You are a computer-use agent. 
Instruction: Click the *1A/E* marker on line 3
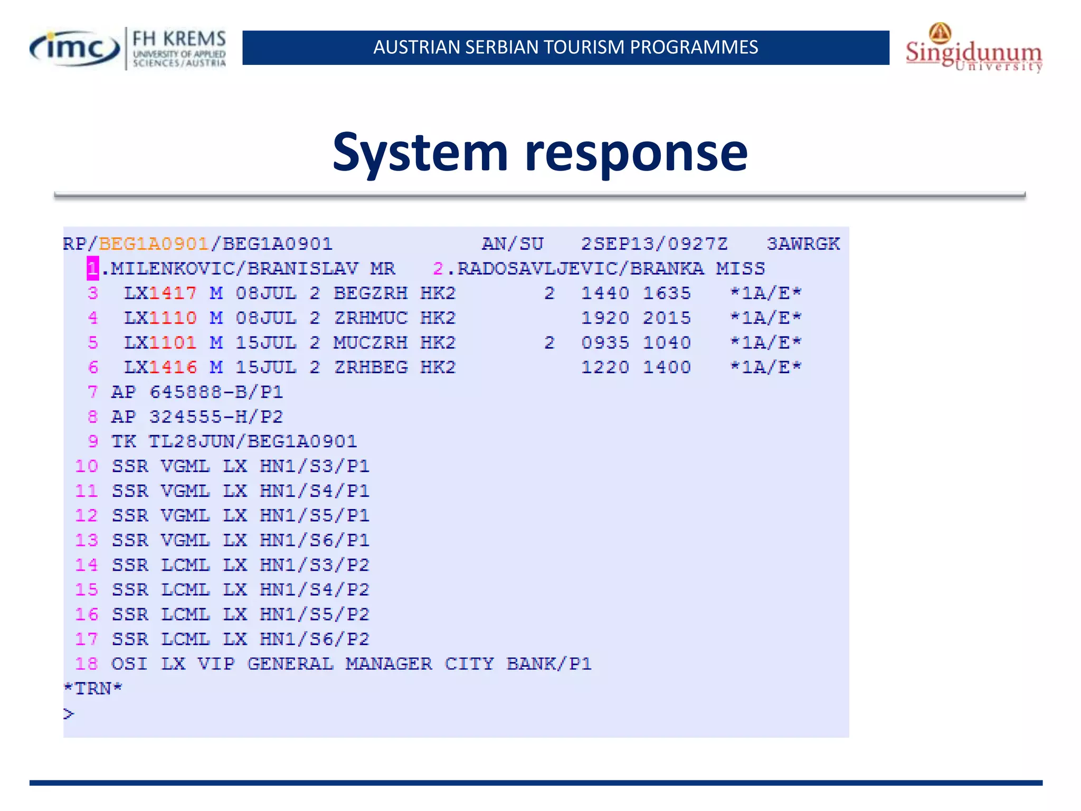click(766, 293)
